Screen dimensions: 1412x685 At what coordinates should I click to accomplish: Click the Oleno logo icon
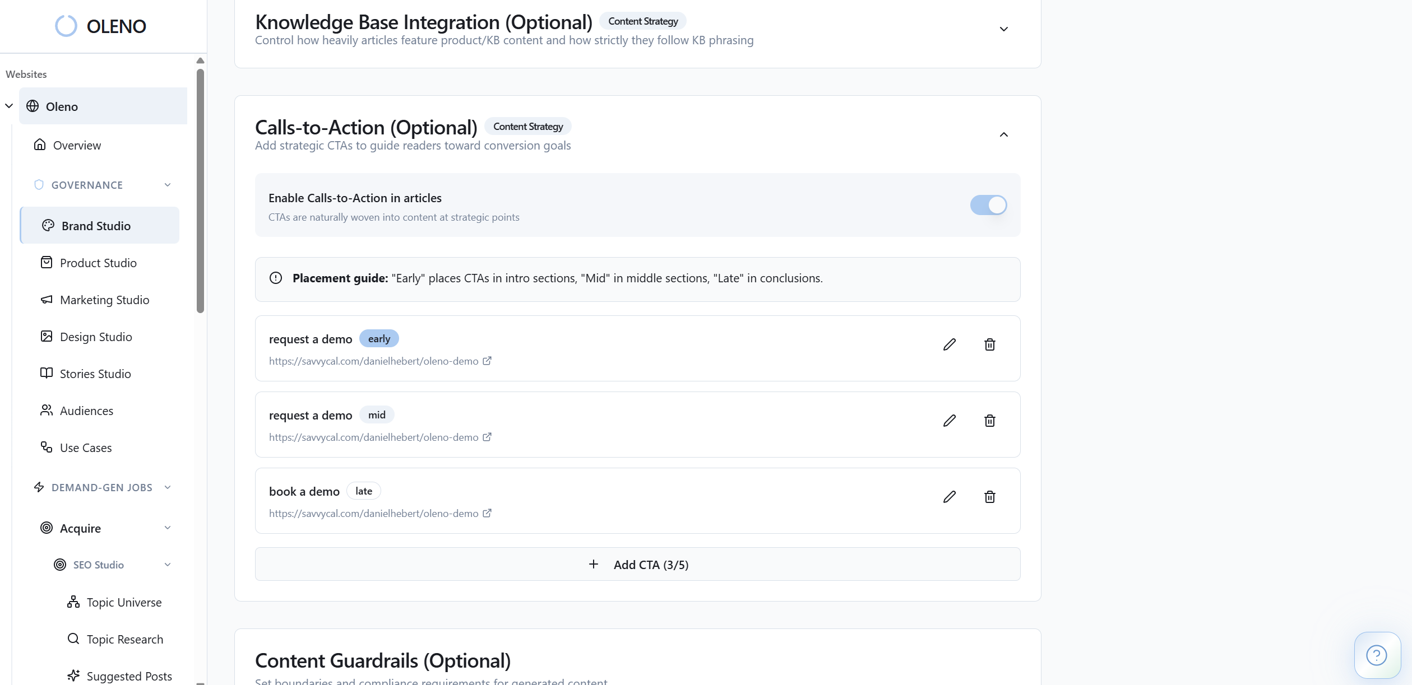[x=66, y=26]
